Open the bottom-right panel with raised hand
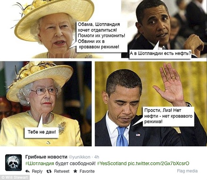 [151, 104]
